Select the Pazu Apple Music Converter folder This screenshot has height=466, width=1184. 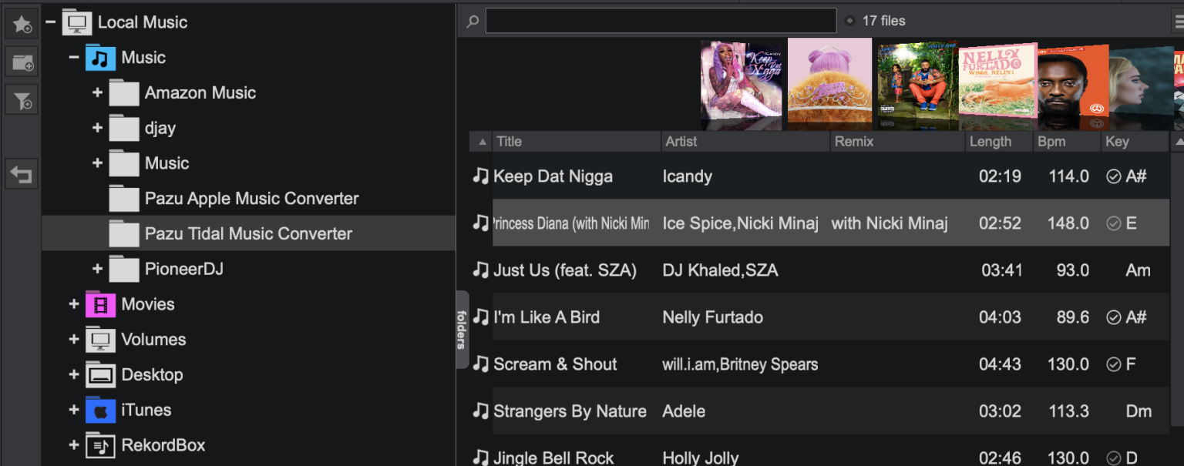(251, 199)
